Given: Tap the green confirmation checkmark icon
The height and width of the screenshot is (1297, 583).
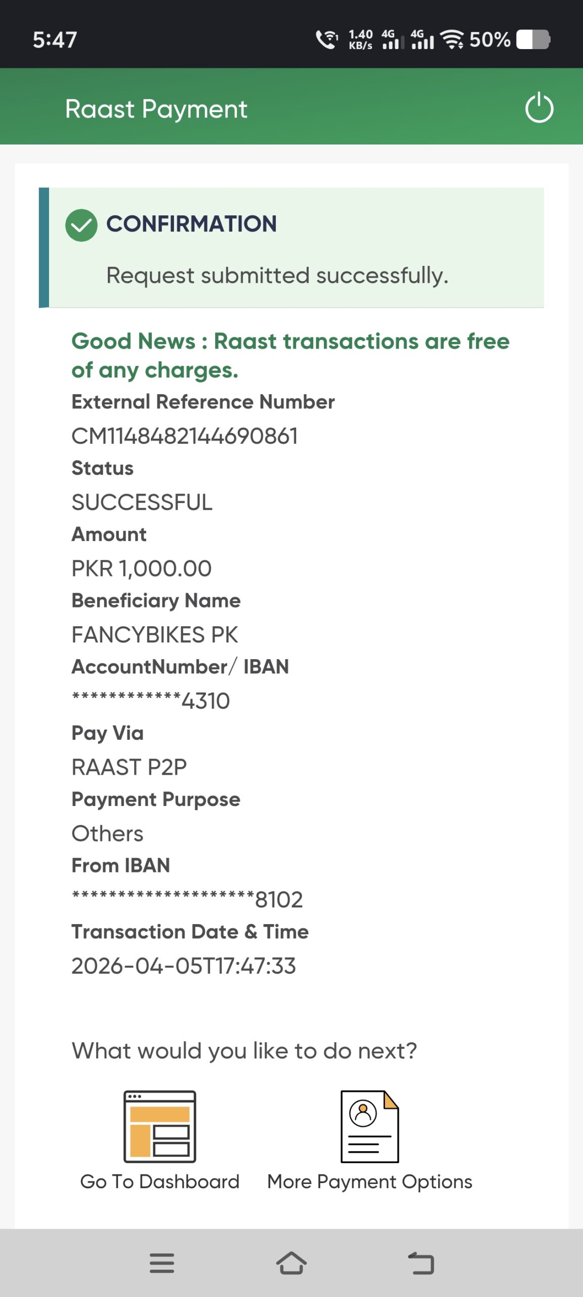Looking at the screenshot, I should (x=81, y=225).
